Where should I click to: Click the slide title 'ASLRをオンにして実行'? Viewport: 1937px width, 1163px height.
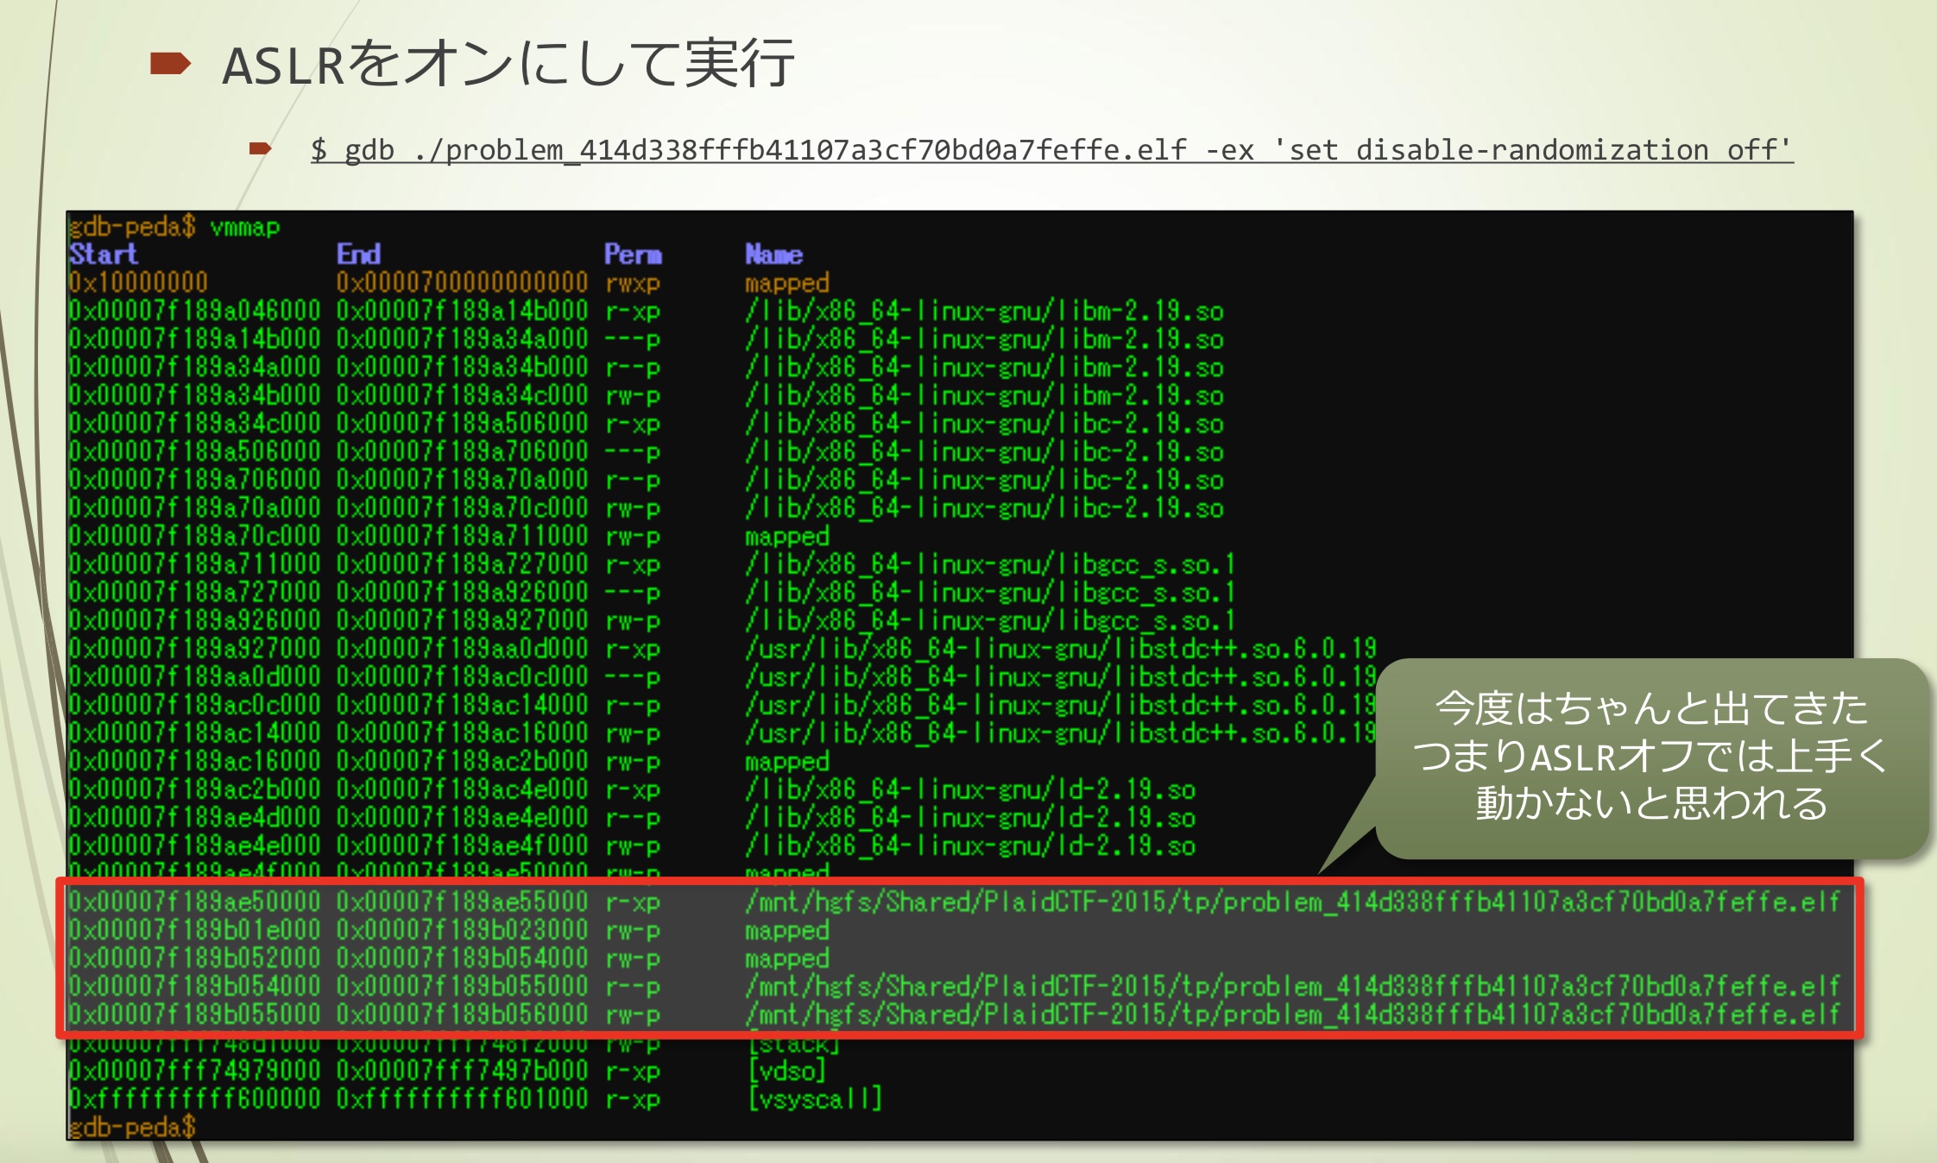508,65
